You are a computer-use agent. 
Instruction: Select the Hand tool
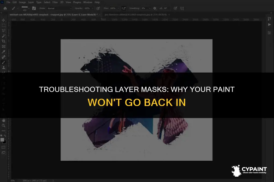[3, 120]
